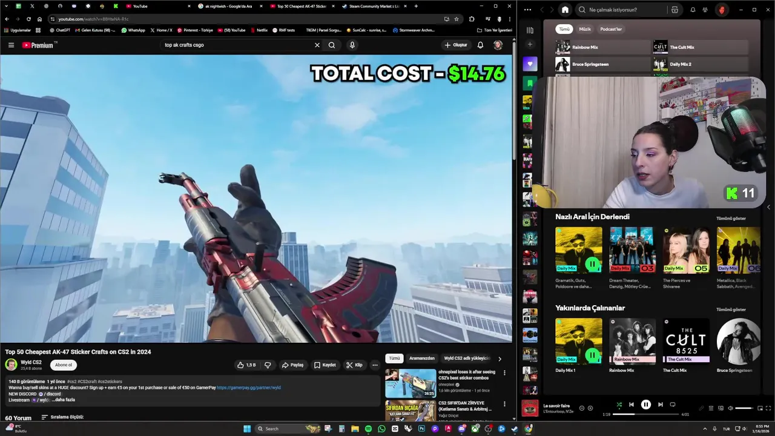Screen dimensions: 775x436
Task: Skip to next track in Spotify
Action: 661,405
